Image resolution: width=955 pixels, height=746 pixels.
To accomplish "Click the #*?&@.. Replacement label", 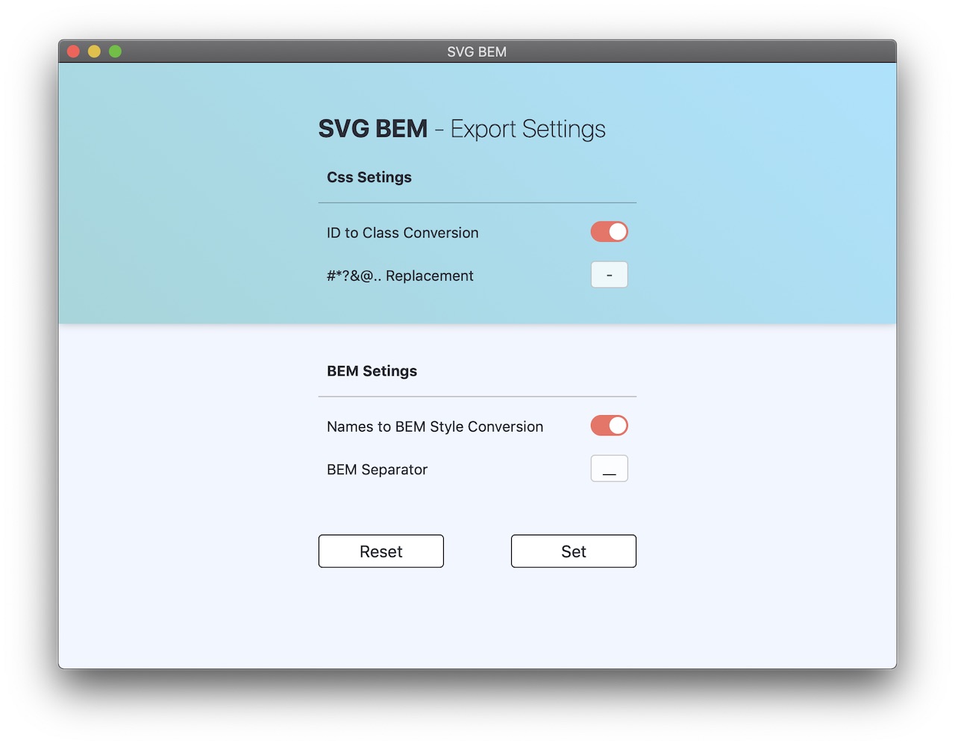I will coord(400,276).
